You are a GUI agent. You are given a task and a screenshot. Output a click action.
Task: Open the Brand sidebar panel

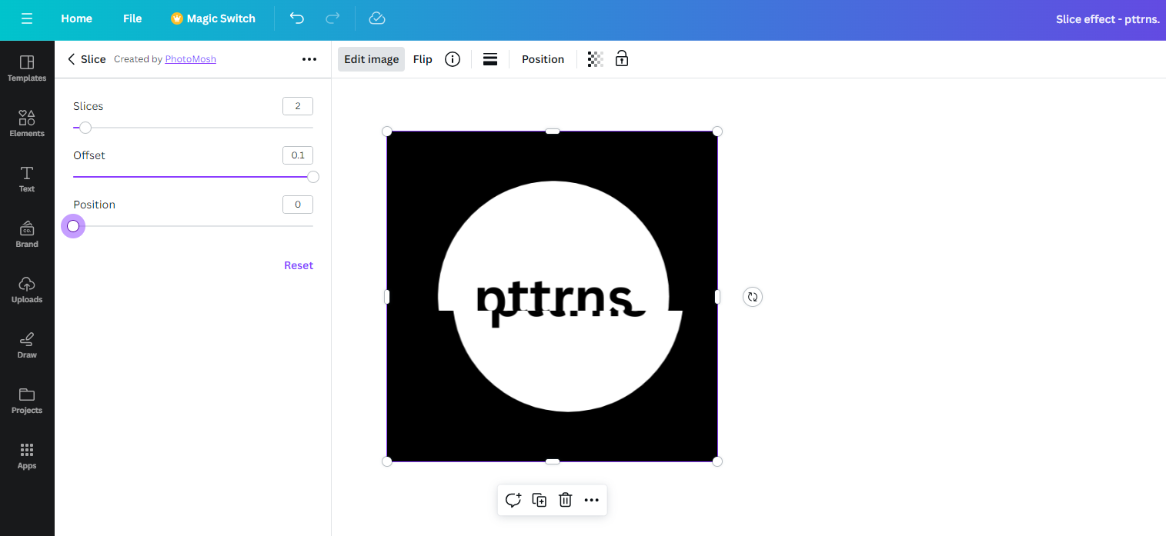click(x=27, y=235)
